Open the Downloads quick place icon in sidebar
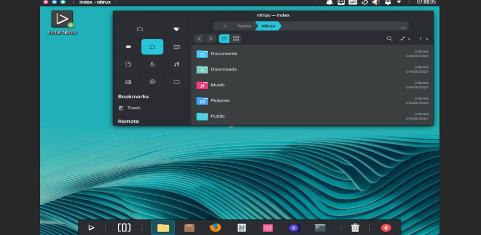Viewport: 481px width, 235px height. 152,64
